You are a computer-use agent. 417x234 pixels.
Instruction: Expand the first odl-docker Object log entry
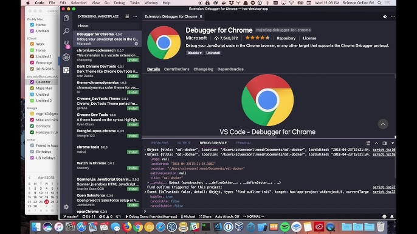[x=145, y=150]
